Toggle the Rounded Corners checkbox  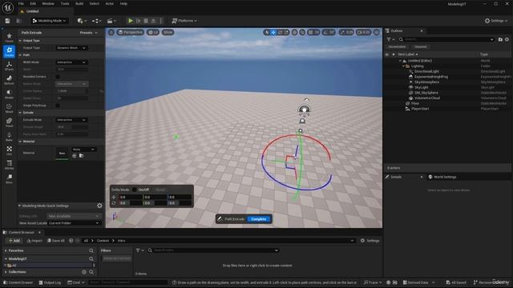58,77
